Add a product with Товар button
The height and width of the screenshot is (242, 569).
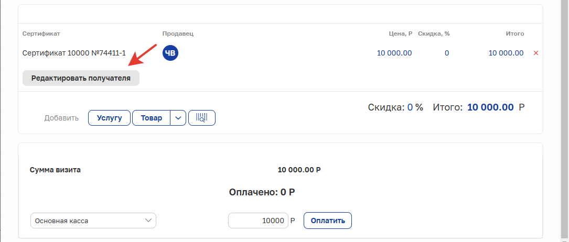[x=152, y=118]
